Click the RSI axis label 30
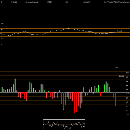This screenshot has width=130, height=130. coord(2,38)
